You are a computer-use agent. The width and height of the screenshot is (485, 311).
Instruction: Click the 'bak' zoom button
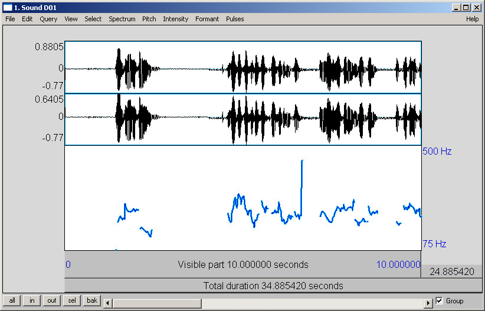92,300
